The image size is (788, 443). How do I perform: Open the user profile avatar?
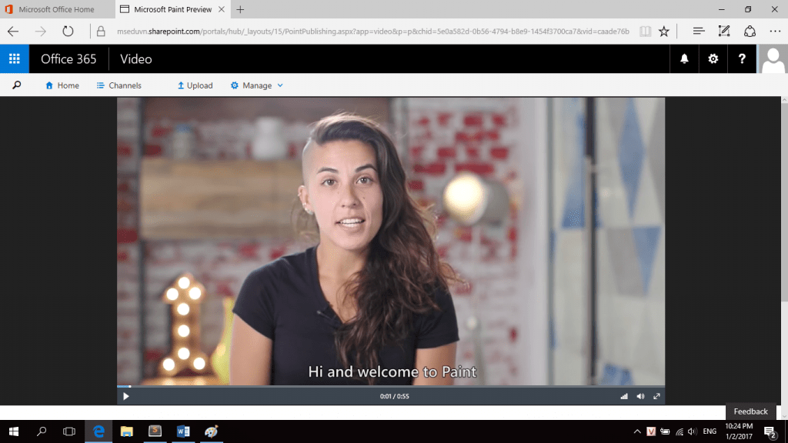click(x=773, y=58)
